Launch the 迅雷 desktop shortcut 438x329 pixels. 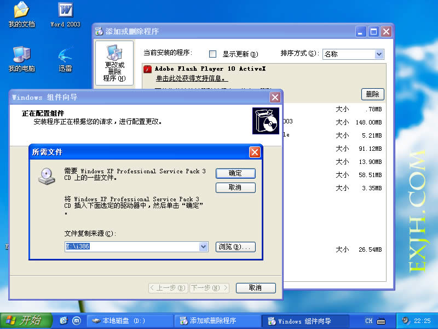[65, 59]
